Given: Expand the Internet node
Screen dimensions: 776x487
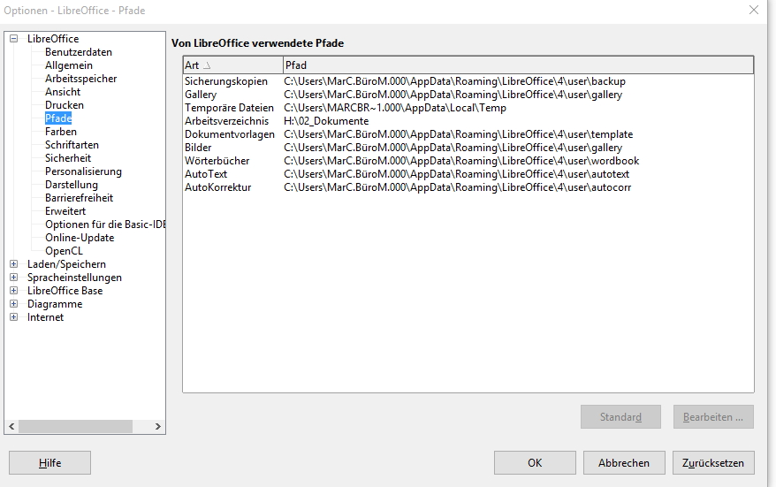Looking at the screenshot, I should coord(14,316).
